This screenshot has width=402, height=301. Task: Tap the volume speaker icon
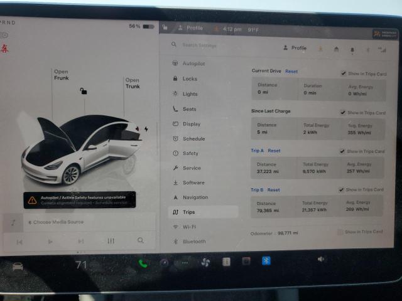321,259
